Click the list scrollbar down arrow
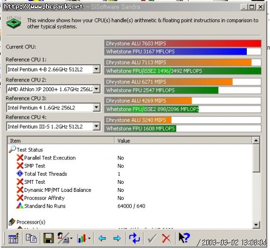This screenshot has height=249, width=270. click(x=256, y=225)
